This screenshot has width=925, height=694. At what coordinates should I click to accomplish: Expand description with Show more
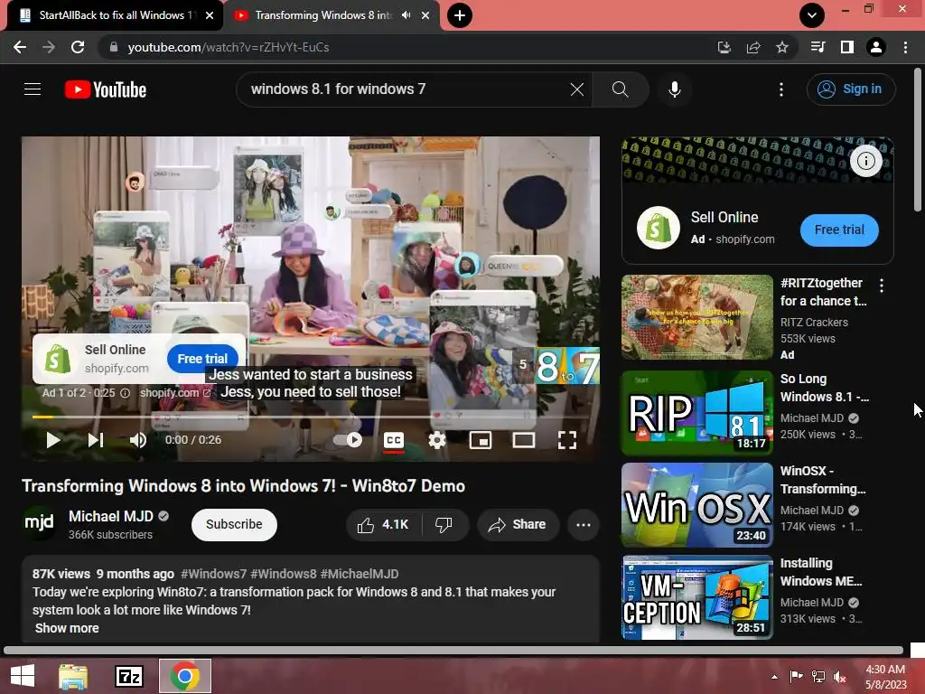[x=67, y=629]
